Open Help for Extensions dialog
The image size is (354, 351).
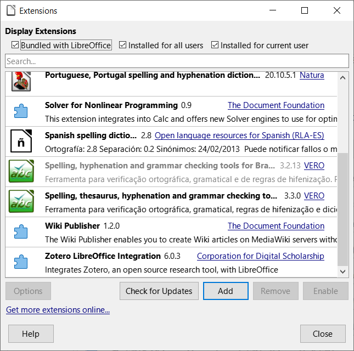pyautogui.click(x=31, y=334)
